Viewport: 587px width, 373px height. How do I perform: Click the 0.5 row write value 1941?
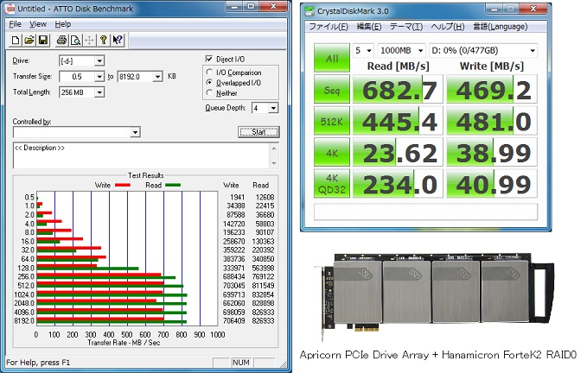pyautogui.click(x=238, y=197)
